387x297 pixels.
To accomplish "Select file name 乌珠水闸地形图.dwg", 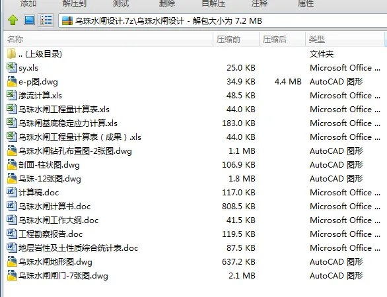I will click(x=55, y=262).
